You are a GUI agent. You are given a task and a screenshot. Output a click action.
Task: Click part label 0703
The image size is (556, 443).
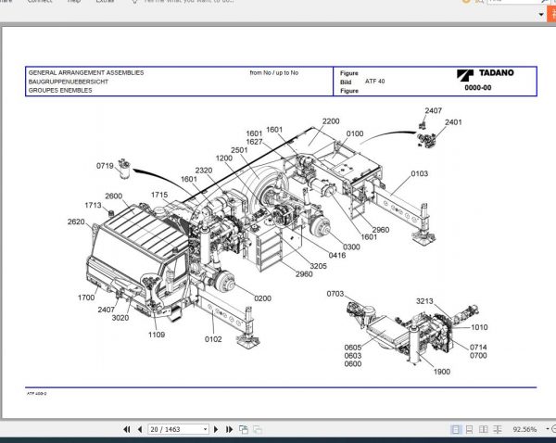click(x=335, y=294)
